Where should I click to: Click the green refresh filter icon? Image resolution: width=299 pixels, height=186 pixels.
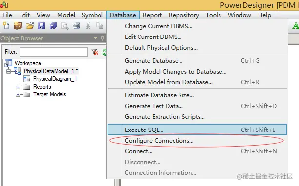(x=104, y=52)
